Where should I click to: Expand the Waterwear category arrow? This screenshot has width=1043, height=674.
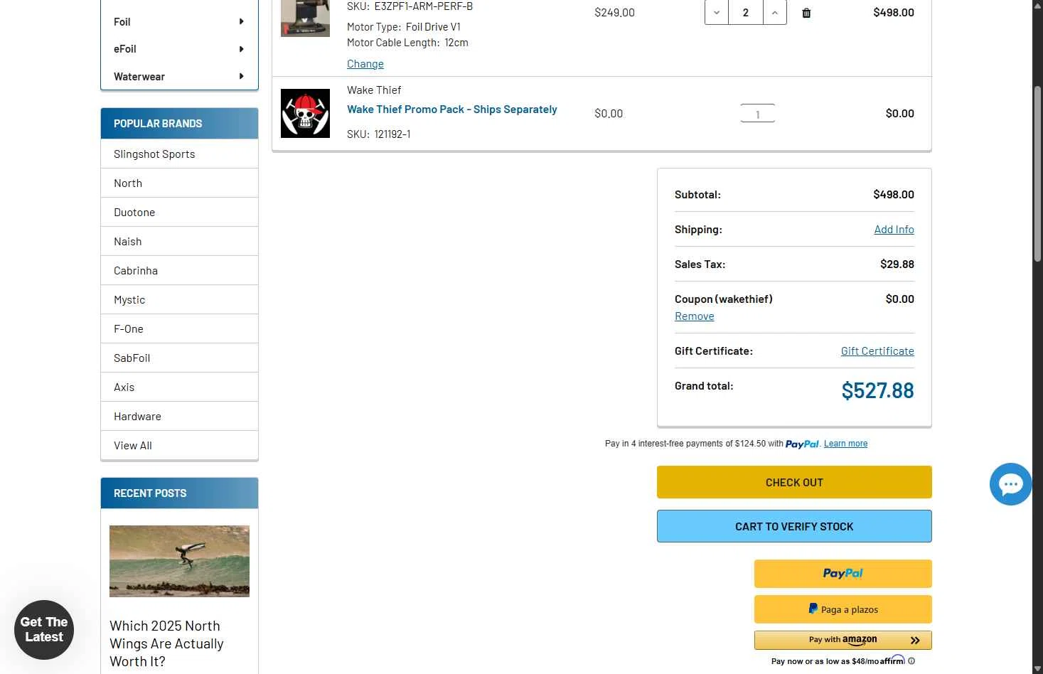click(242, 76)
